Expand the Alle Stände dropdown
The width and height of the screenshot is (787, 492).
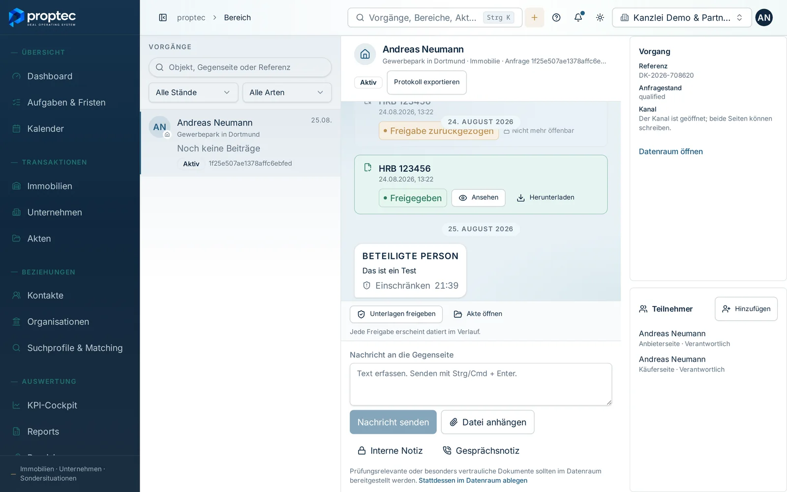(193, 92)
